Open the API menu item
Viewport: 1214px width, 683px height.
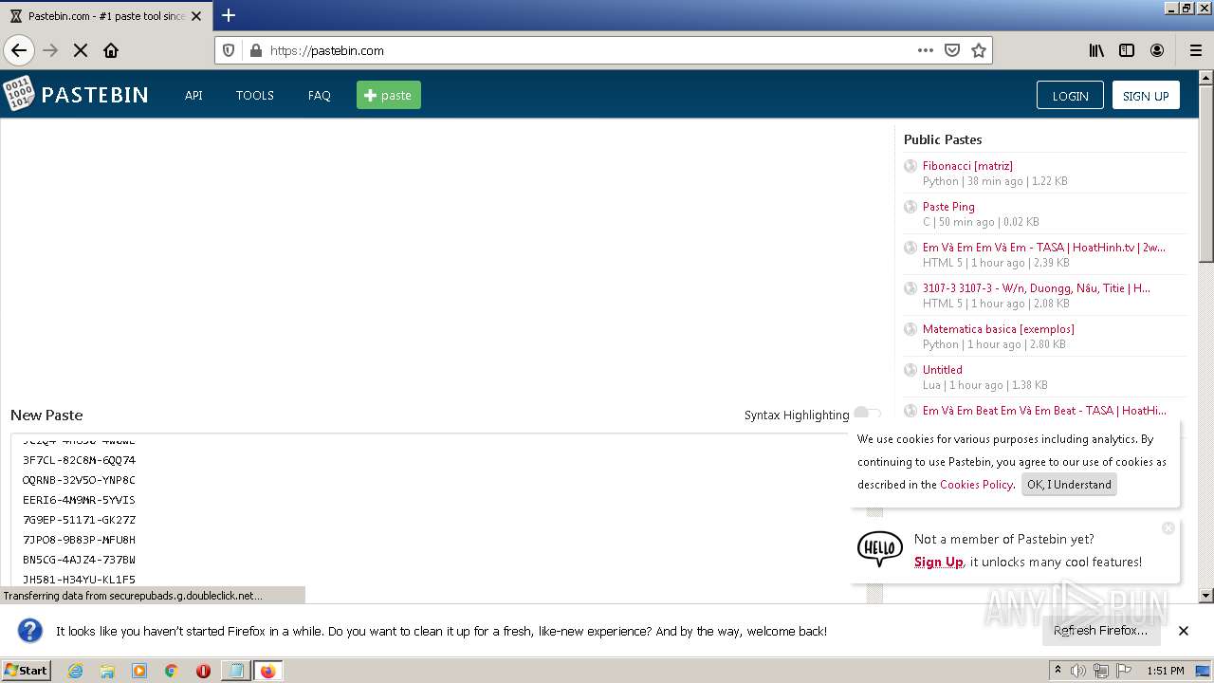point(193,95)
